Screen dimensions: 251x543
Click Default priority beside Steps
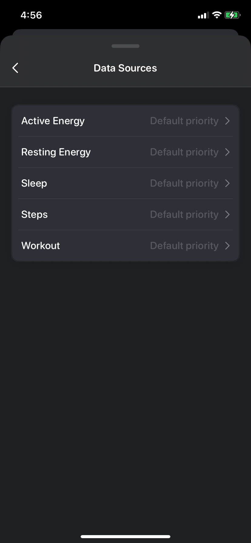184,215
